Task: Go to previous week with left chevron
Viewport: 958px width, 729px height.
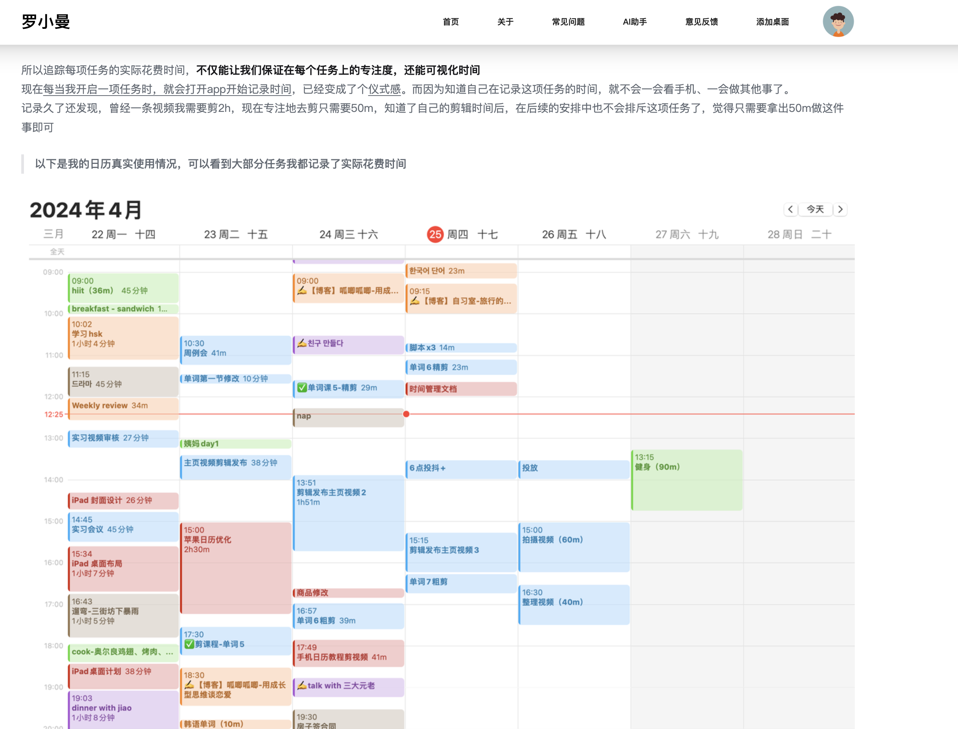Action: 790,210
